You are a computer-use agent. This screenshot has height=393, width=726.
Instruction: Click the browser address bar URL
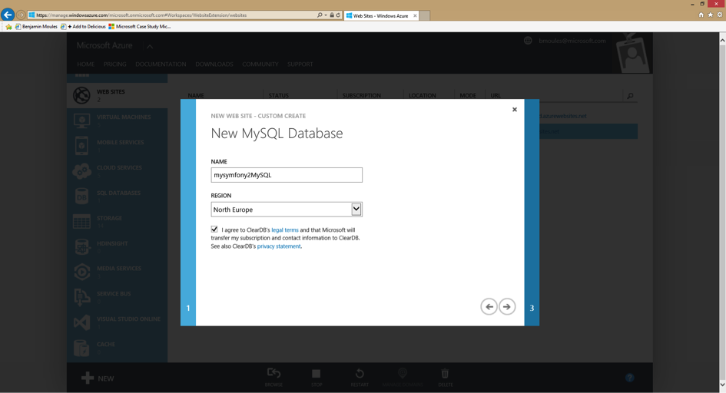141,15
